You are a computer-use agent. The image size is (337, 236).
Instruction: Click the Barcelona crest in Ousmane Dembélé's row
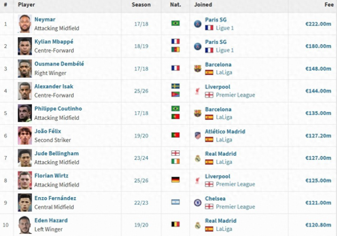click(198, 69)
